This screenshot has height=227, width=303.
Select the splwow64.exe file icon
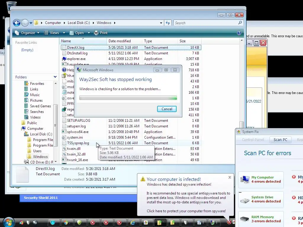(x=64, y=132)
